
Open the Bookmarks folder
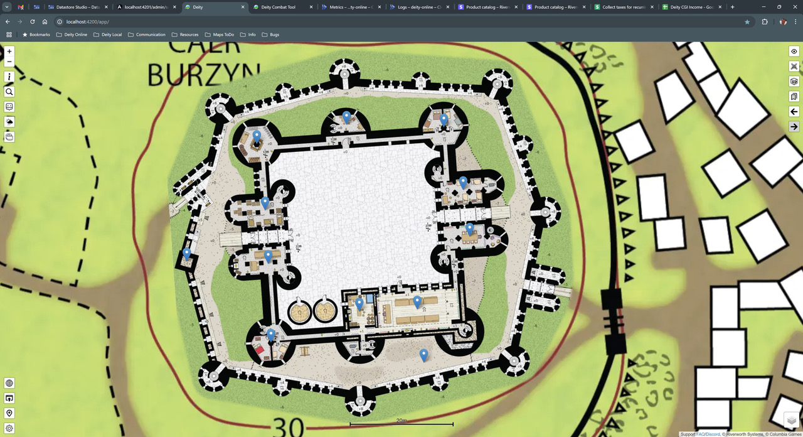[x=36, y=35]
